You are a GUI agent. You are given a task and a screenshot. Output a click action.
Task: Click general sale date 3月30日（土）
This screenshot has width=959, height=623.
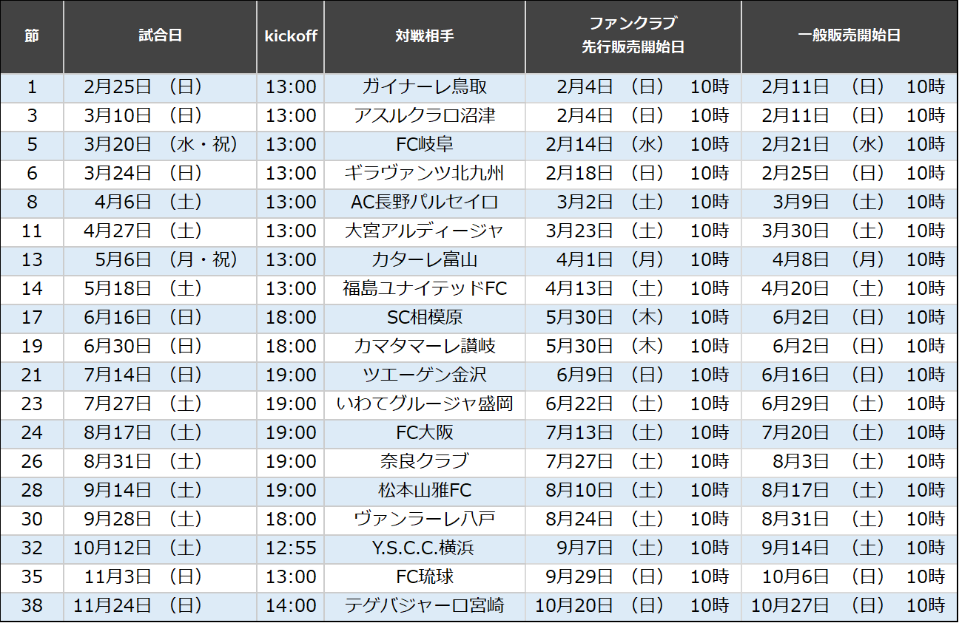tap(823, 231)
